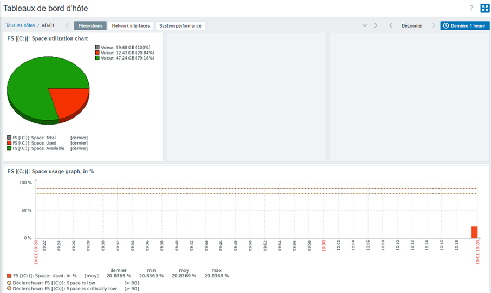This screenshot has width=491, height=293.
Task: Click the 10-01 09:20 start time label
Action: [36, 252]
